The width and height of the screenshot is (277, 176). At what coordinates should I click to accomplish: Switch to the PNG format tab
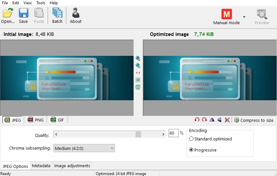click(36, 120)
